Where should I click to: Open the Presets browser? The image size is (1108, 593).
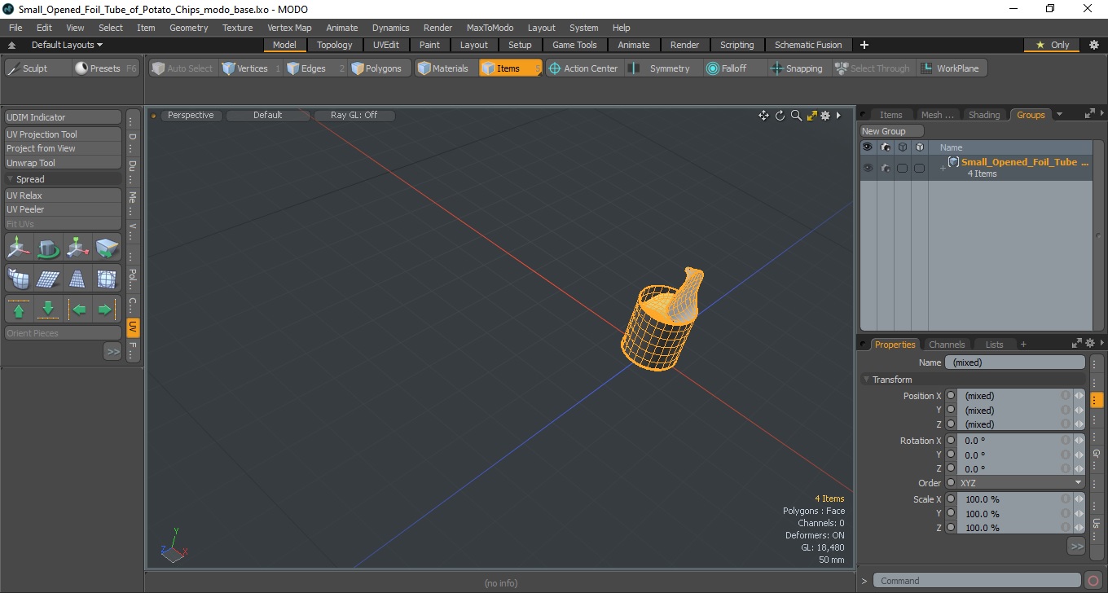coord(106,68)
